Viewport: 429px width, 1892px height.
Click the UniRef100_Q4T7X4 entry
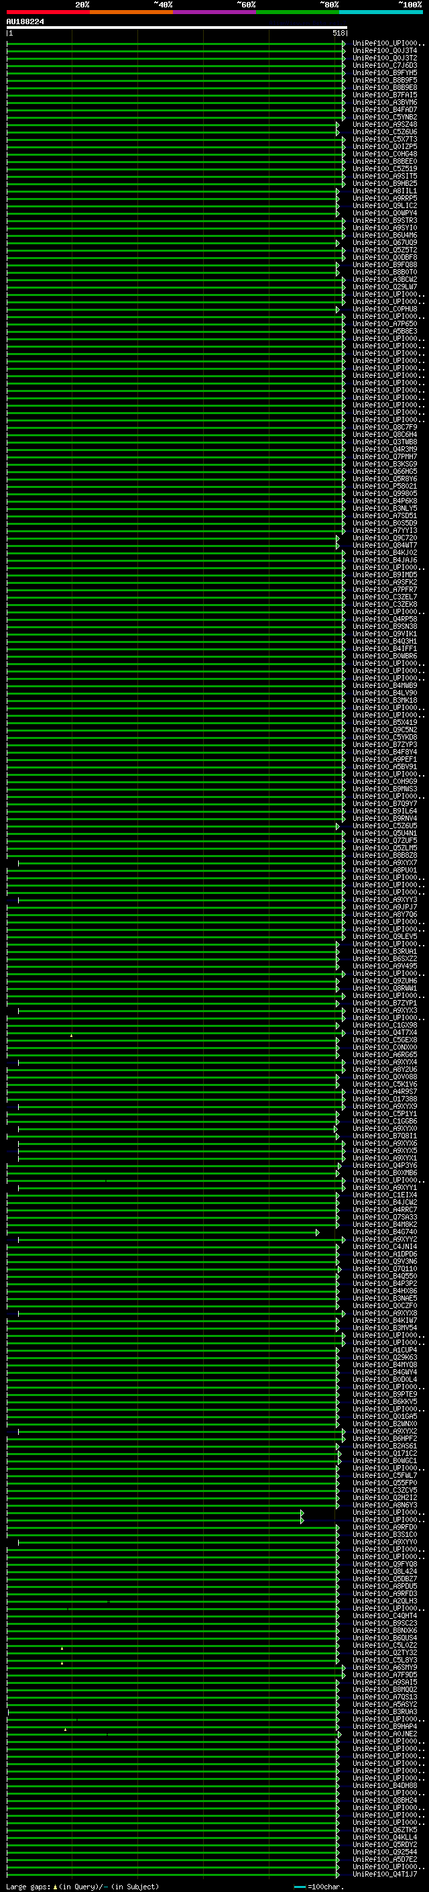[x=385, y=1033]
